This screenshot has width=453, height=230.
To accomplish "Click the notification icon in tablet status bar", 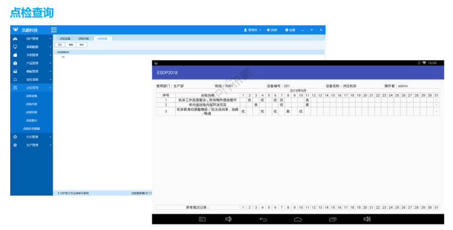I will pos(156,63).
